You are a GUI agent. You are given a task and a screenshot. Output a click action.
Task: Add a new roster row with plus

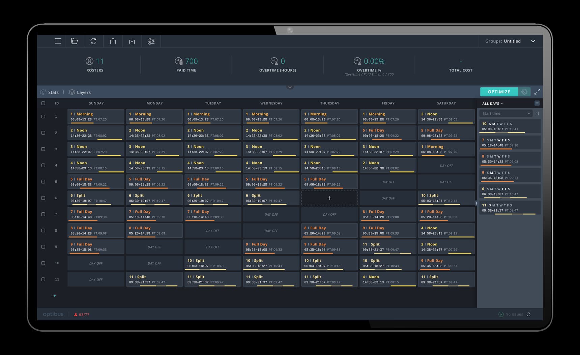click(x=55, y=296)
